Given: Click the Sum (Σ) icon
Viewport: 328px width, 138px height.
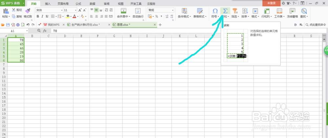Looking at the screenshot, I should 225,11.
